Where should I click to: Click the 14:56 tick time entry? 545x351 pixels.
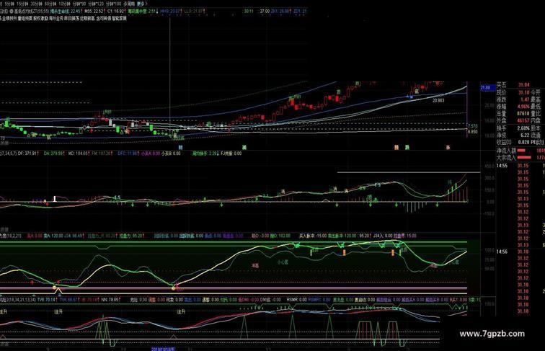click(502, 252)
